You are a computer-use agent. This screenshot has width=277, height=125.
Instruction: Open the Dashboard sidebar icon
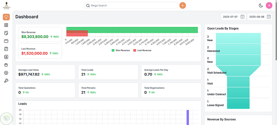6,17
